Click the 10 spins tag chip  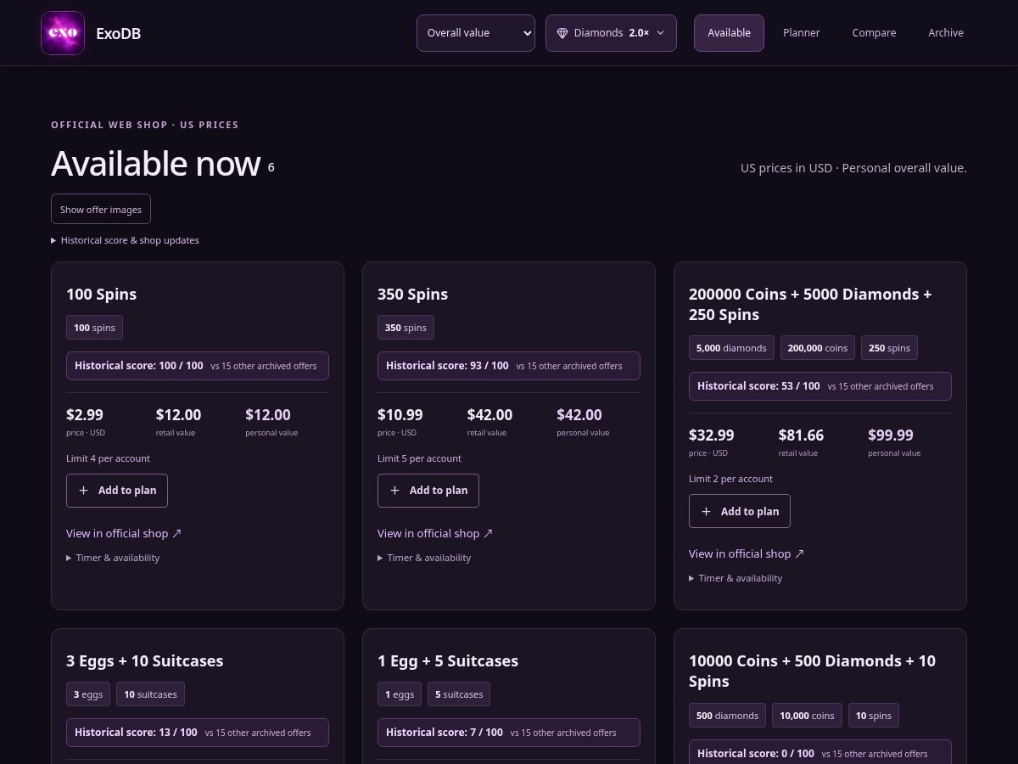pos(873,715)
